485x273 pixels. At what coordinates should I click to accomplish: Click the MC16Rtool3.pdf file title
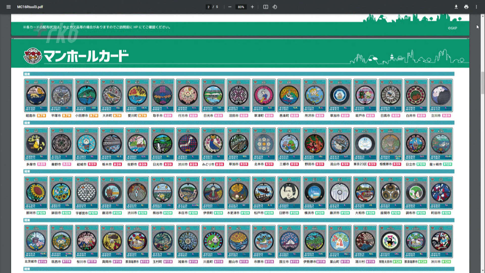click(30, 7)
